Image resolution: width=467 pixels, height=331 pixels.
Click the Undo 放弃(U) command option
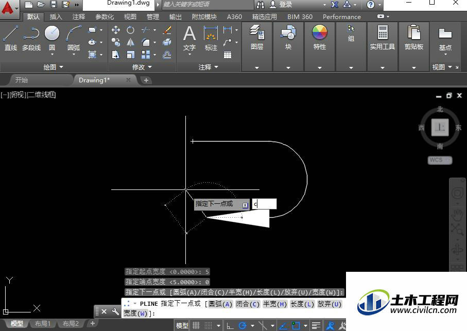coord(330,304)
